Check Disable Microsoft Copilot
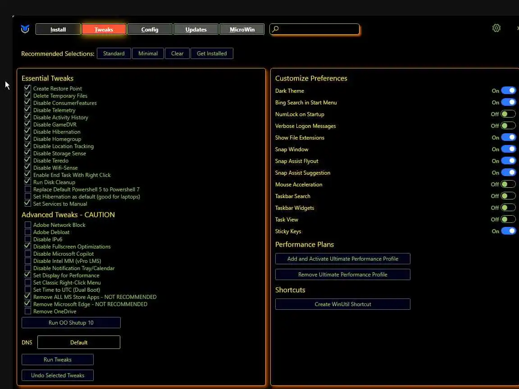The image size is (519, 389). pyautogui.click(x=28, y=254)
